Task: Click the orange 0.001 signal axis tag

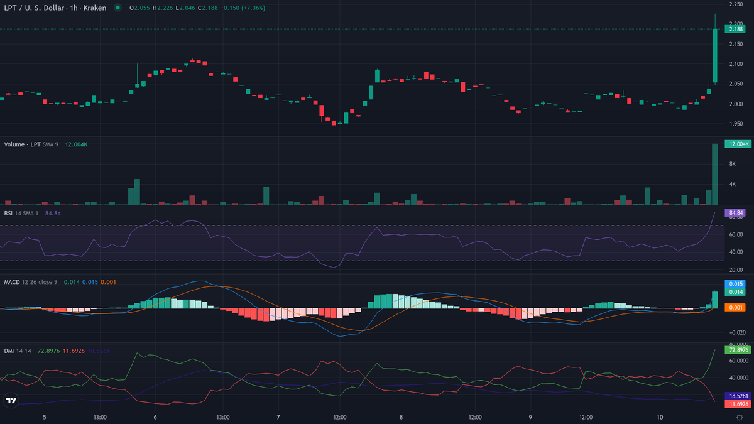Action: point(736,307)
